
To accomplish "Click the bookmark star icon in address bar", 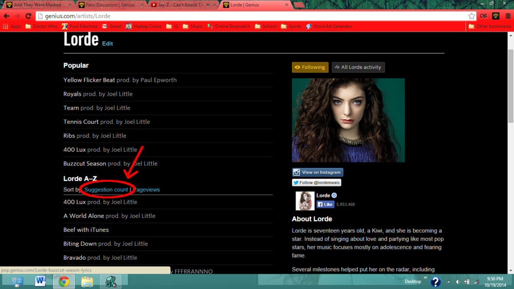I will [x=471, y=16].
